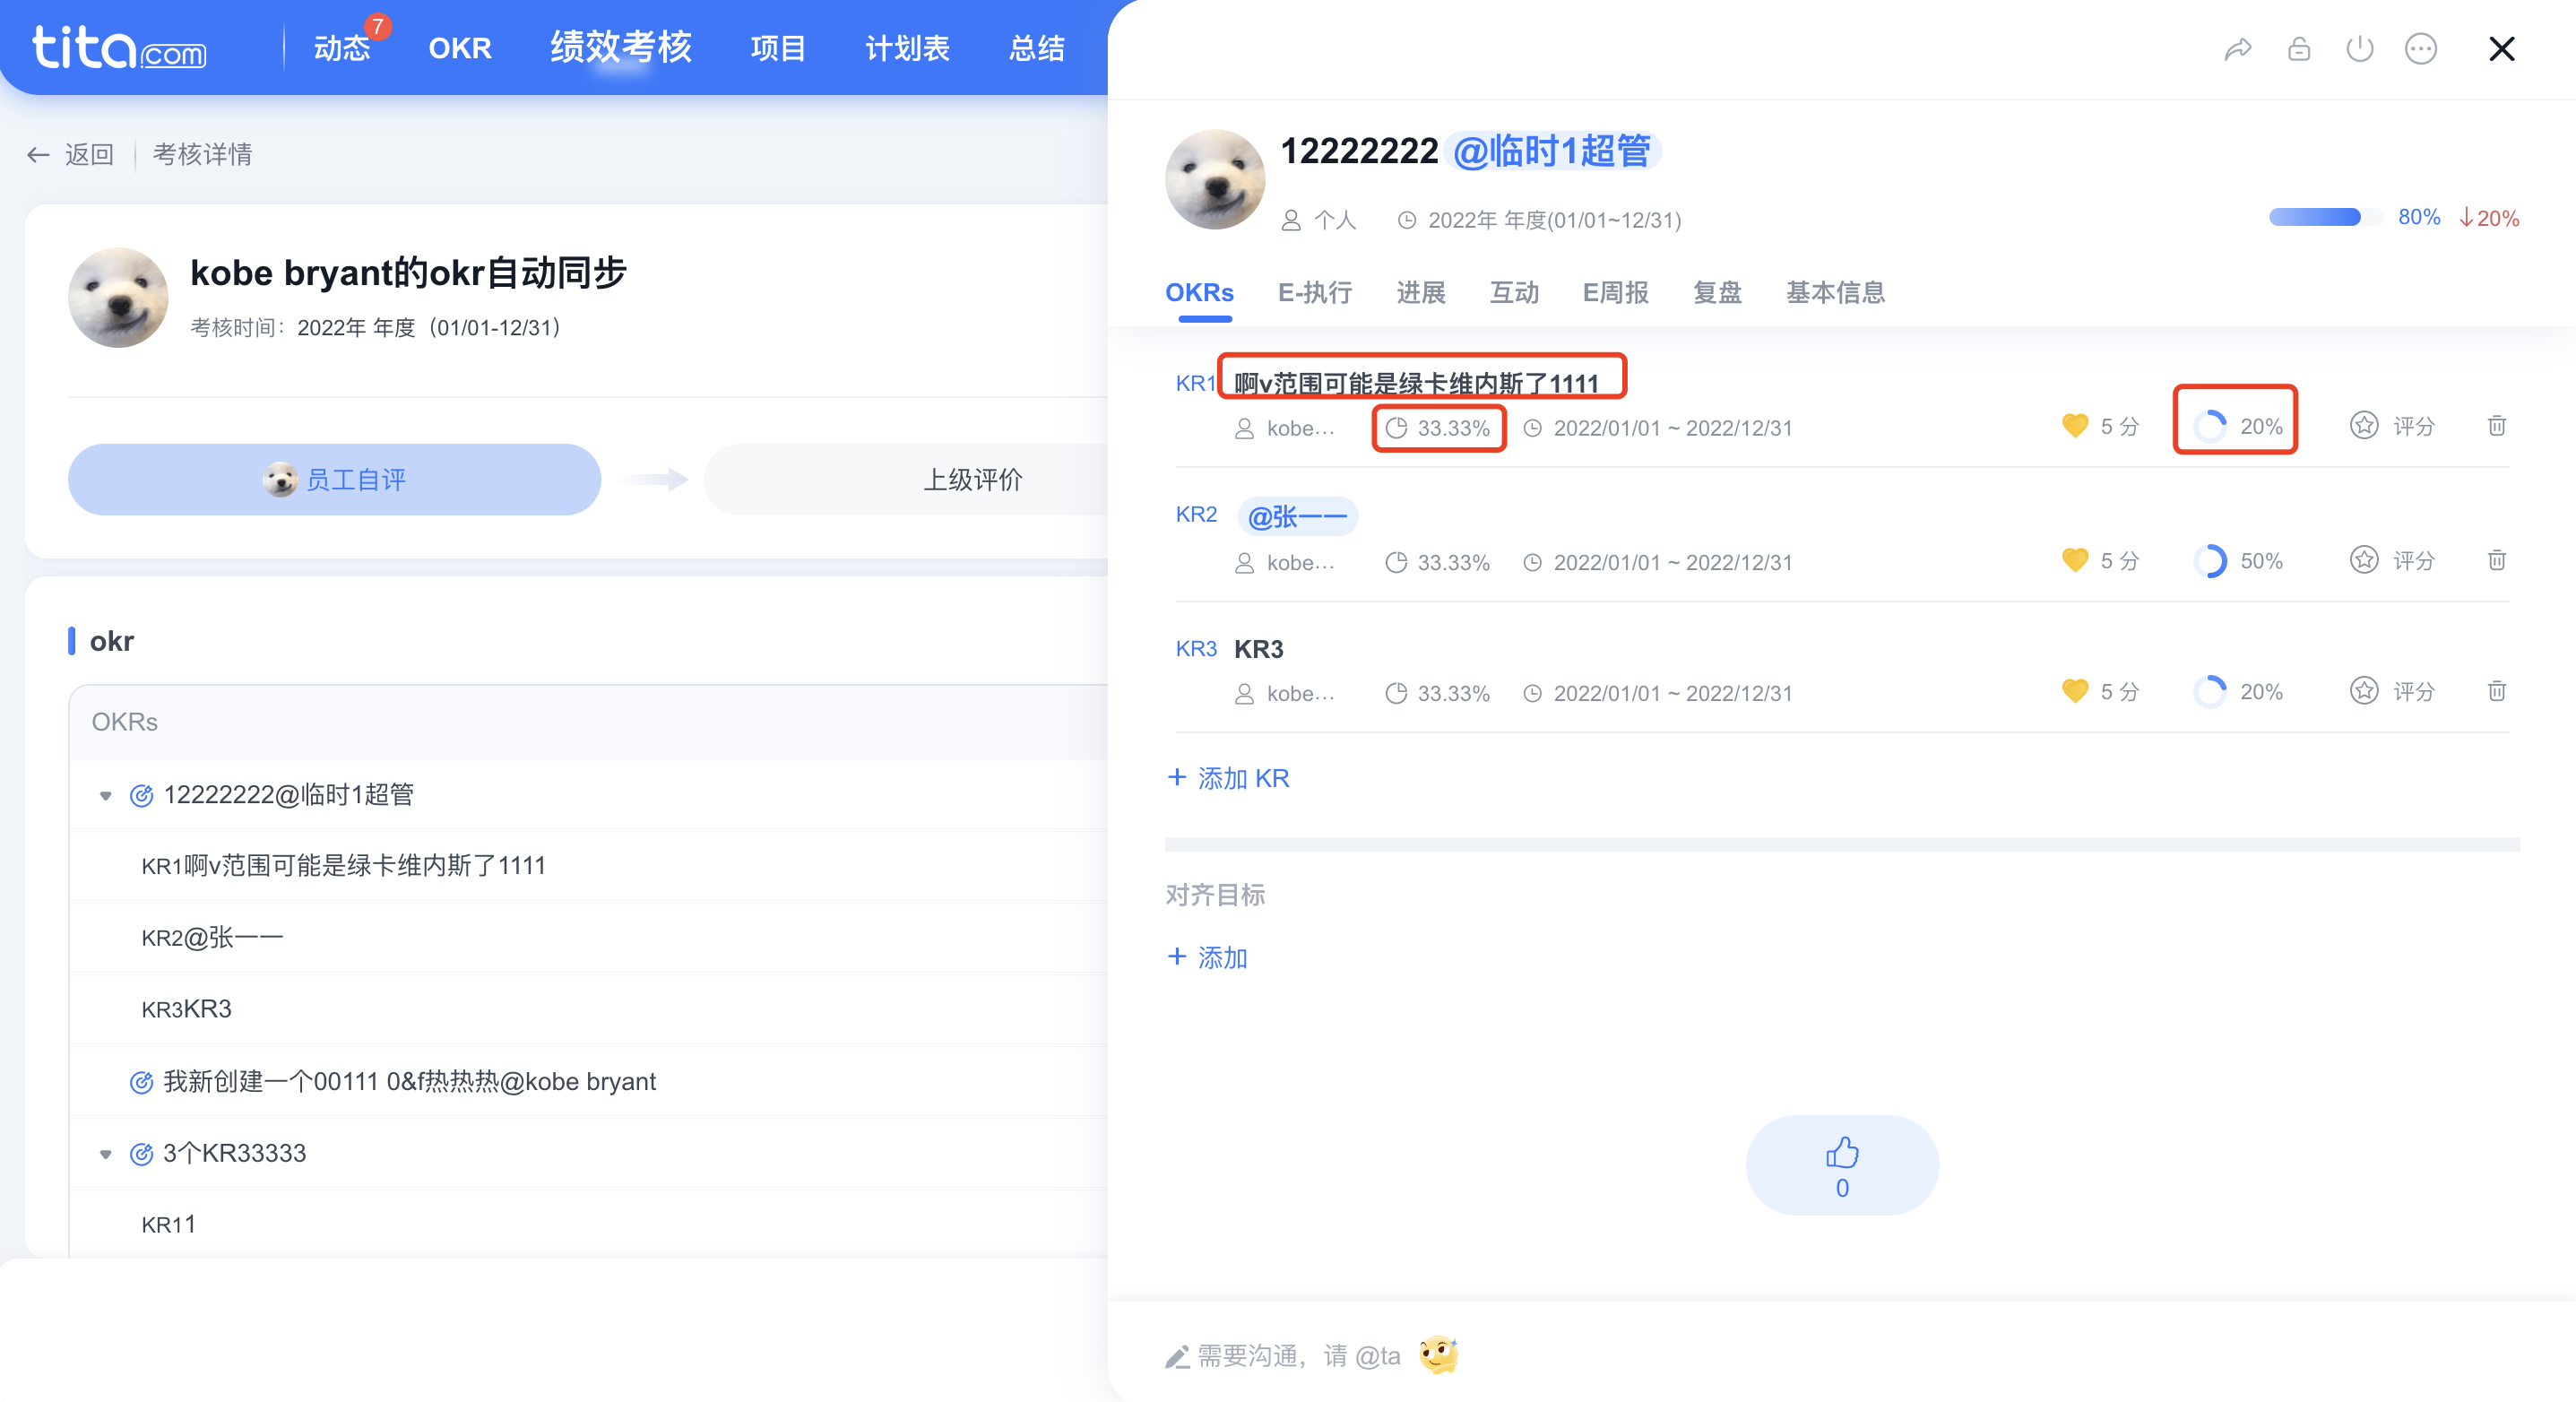Switch to the 基本信息 tab
The image size is (2576, 1402).
point(1835,292)
